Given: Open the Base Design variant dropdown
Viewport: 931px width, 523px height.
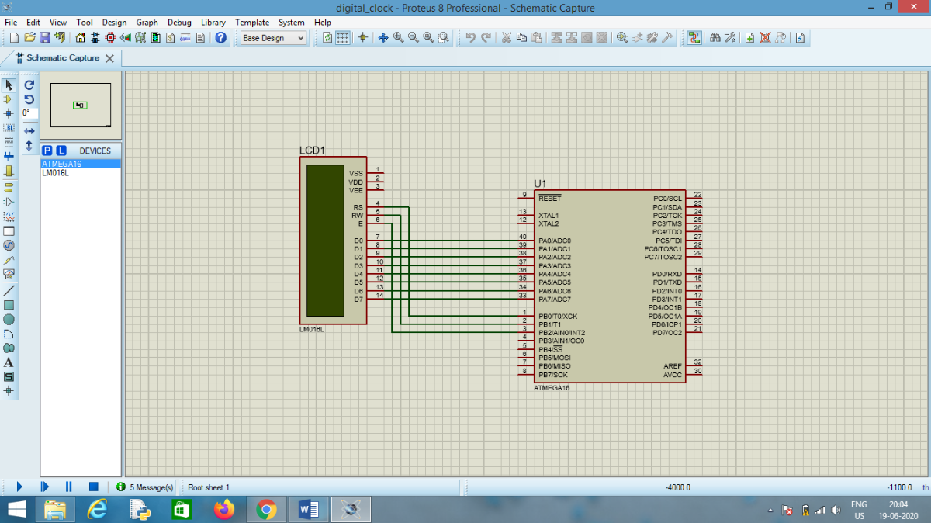Looking at the screenshot, I should tap(273, 38).
